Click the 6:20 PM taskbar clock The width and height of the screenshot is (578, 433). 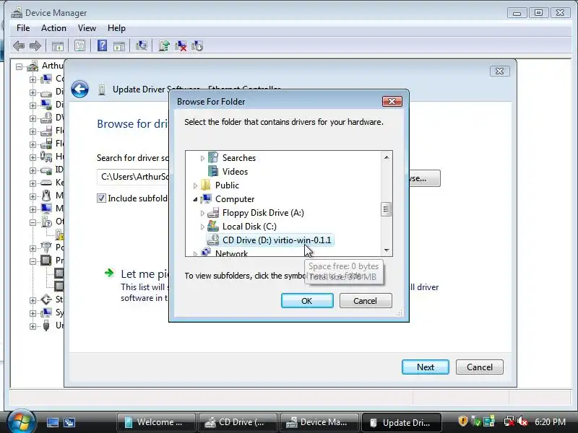pos(550,421)
